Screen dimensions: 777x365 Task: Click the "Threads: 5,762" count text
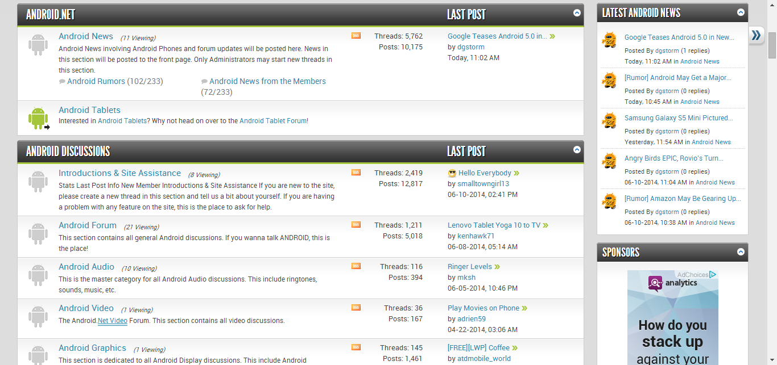pyautogui.click(x=398, y=36)
